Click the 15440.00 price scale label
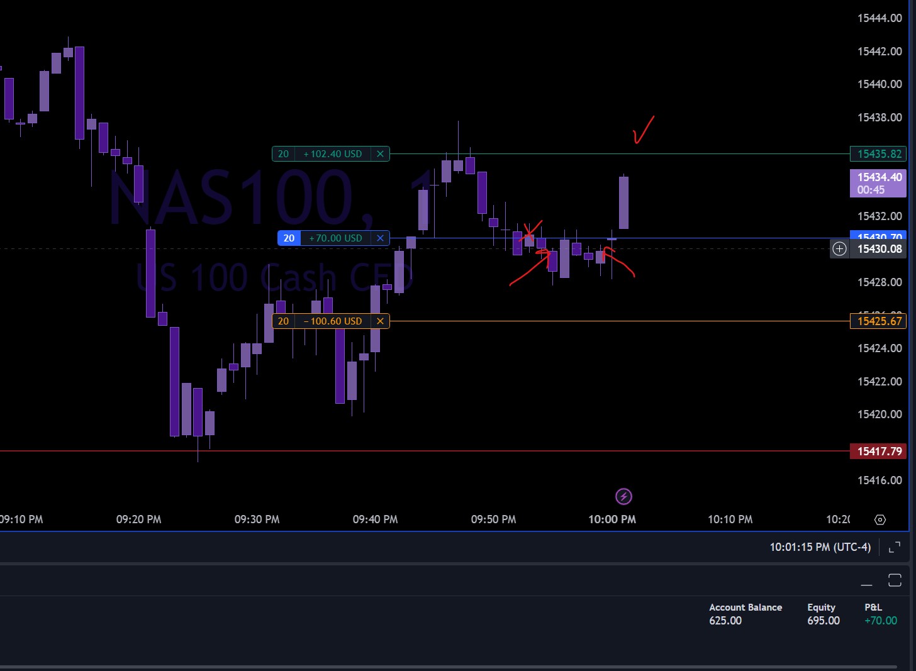 tap(880, 84)
